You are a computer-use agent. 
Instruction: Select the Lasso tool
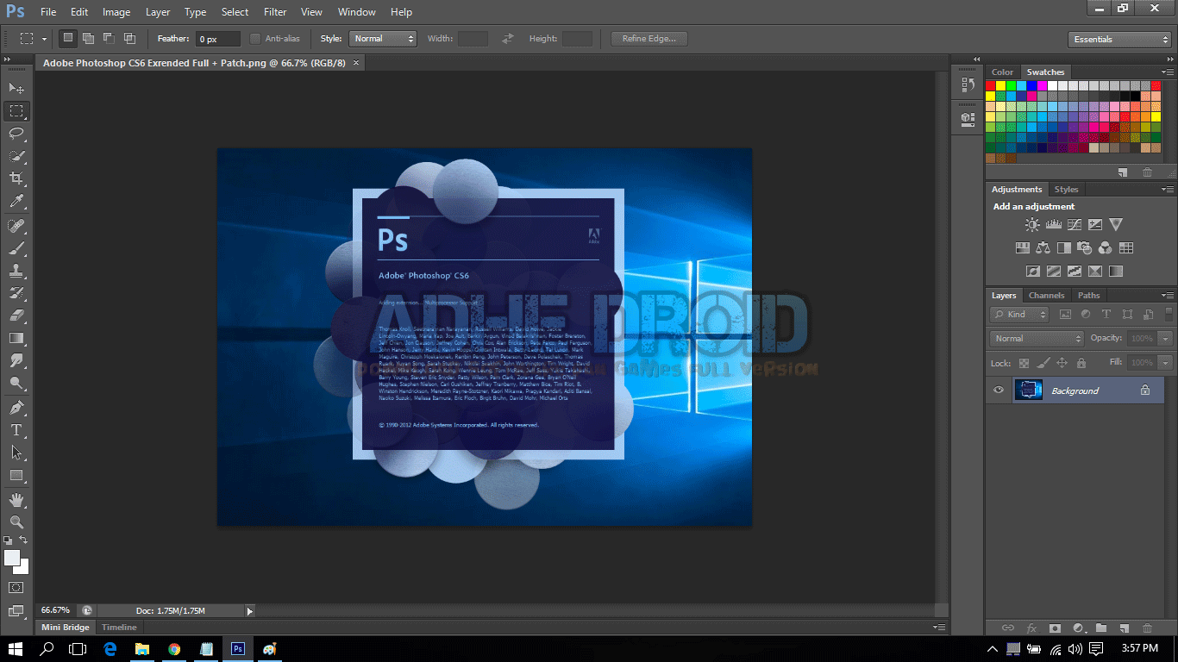(x=16, y=133)
